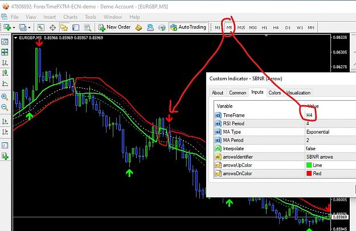Select the line chart sidebar icon
356x231 pixels.
(x=5, y=84)
